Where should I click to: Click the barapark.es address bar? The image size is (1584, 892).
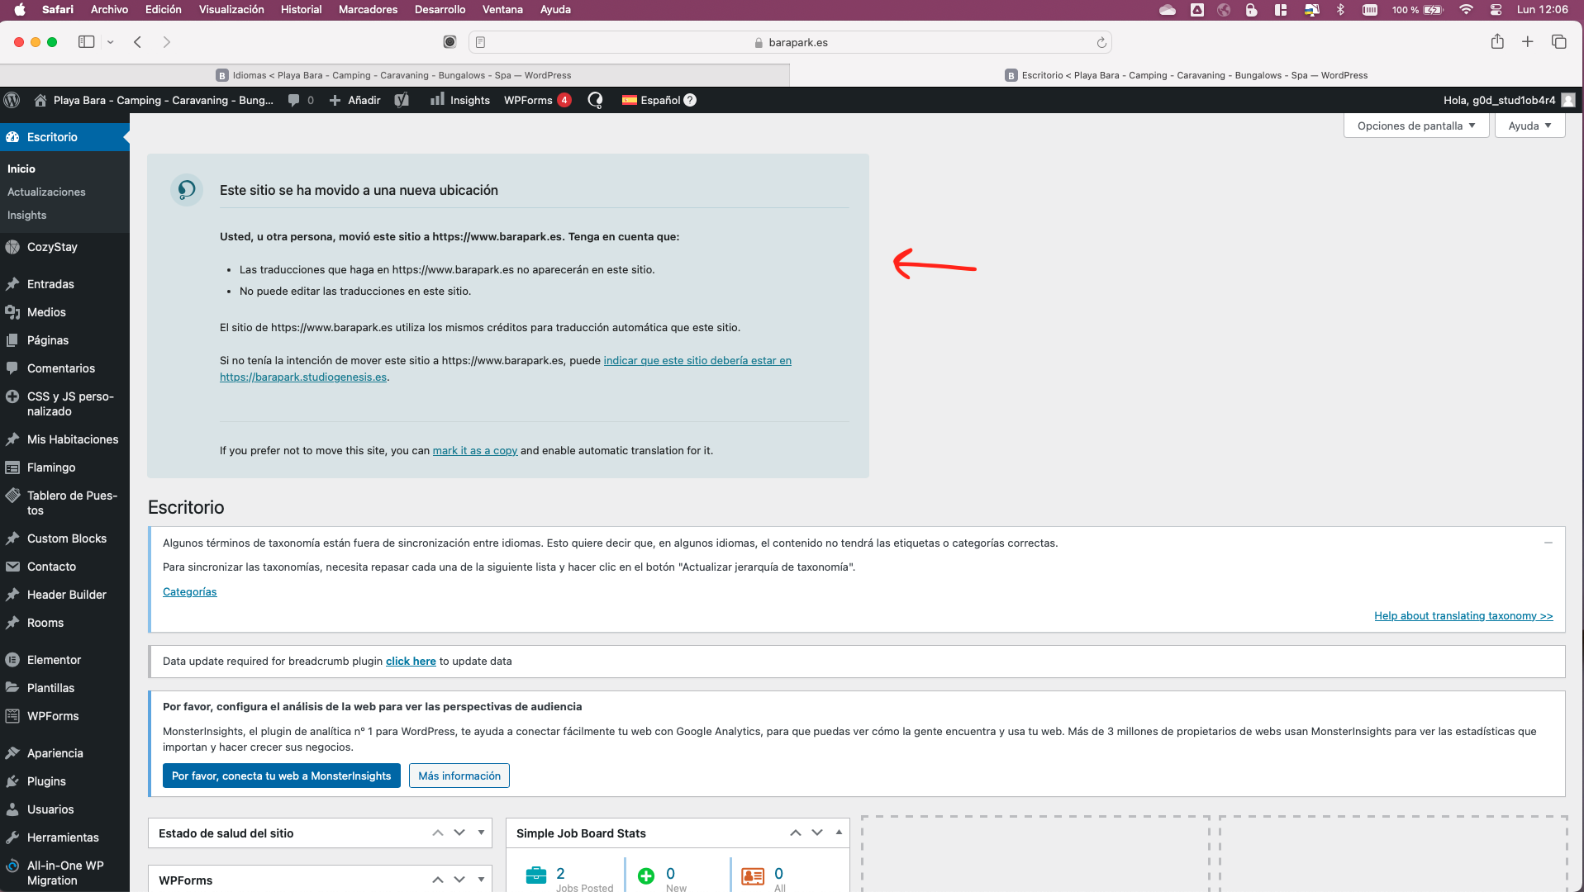pyautogui.click(x=790, y=42)
